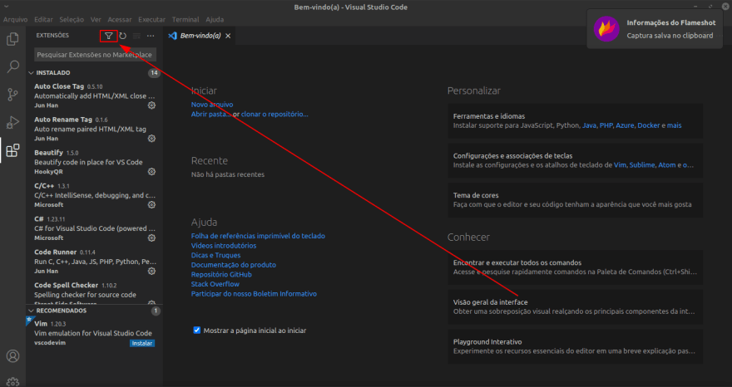Open the Editar menu
732x387 pixels.
pyautogui.click(x=43, y=20)
